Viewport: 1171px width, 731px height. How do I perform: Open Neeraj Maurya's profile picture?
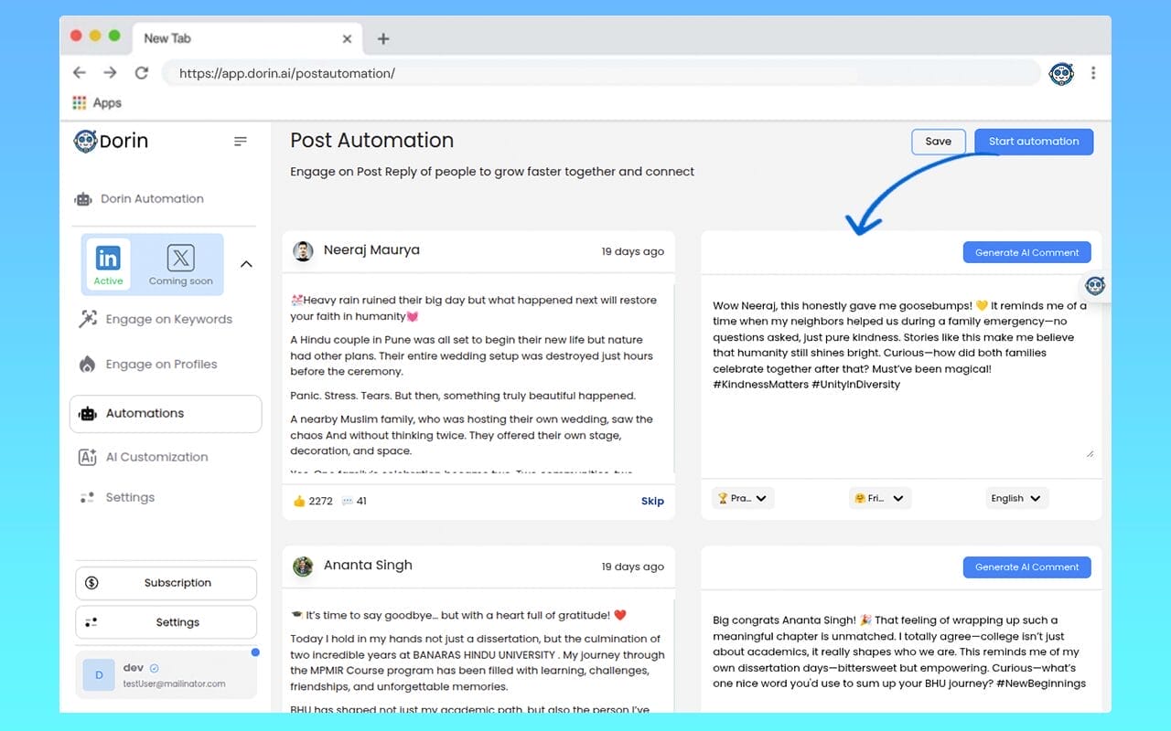(303, 251)
